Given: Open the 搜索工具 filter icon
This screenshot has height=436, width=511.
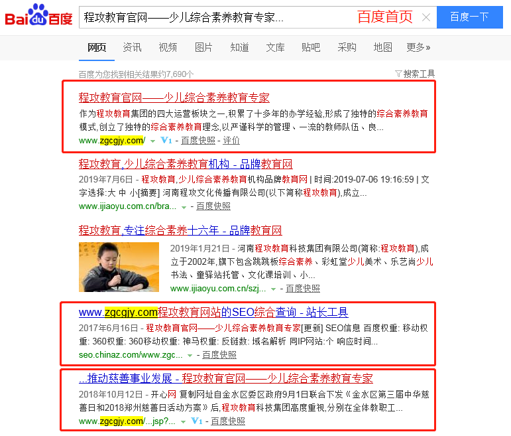Looking at the screenshot, I should pos(398,74).
